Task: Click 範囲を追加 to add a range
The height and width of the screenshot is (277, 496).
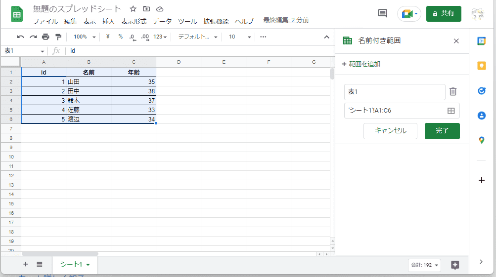Action: pos(361,64)
